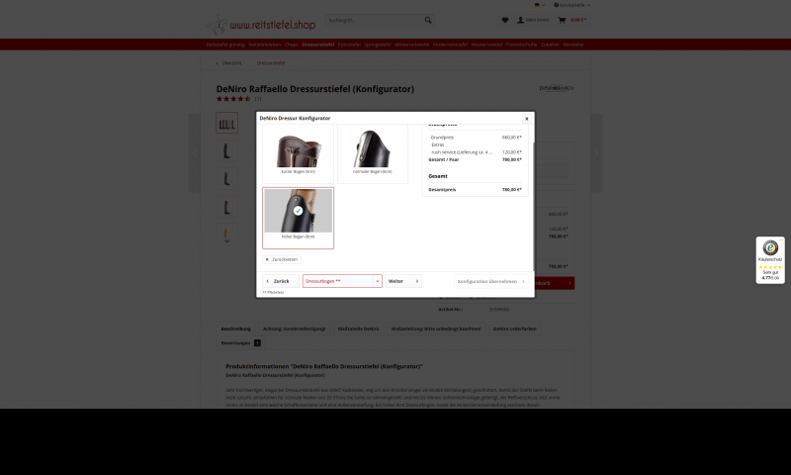Go back with the Zurück button
The image size is (791, 475).
click(281, 281)
